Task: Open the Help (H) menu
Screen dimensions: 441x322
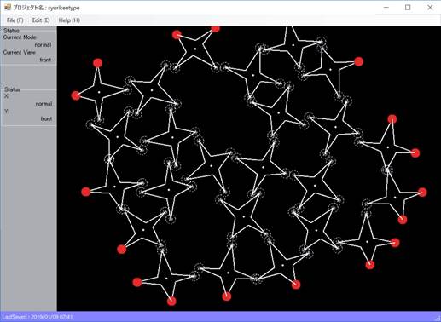Action: 69,20
